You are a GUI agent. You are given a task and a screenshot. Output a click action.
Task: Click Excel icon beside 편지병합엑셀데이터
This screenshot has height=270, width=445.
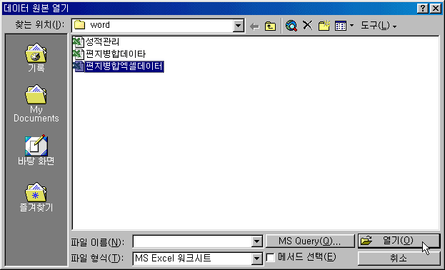[x=79, y=66]
